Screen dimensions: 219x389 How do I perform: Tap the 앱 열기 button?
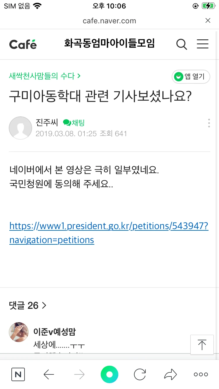pos(191,77)
